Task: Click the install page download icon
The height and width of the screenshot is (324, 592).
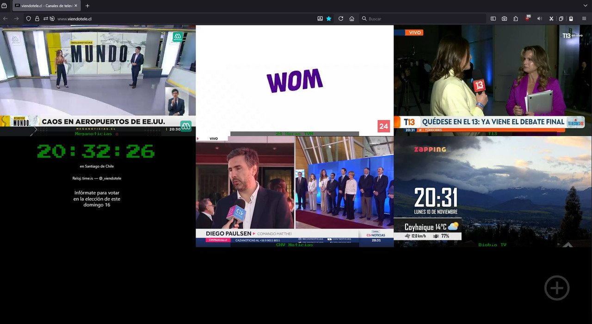Action: pos(320,18)
